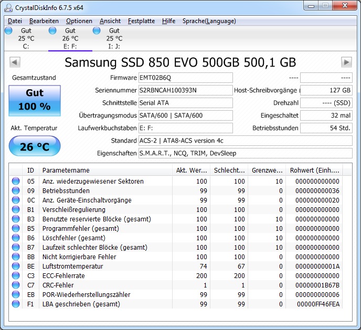Click status orb for ECC-Fehlerrate row

16,275
